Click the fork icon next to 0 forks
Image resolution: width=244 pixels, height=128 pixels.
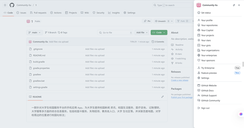pyautogui.click(x=172, y=63)
